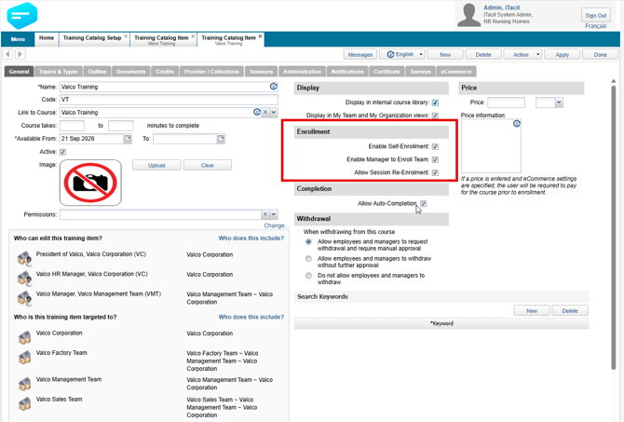Open the To date calendar picker
624x422 pixels.
(221, 139)
